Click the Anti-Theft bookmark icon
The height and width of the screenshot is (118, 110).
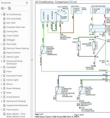coord(4,23)
